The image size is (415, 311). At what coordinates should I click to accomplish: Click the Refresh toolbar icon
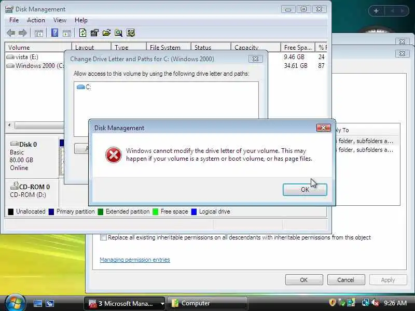click(x=82, y=33)
